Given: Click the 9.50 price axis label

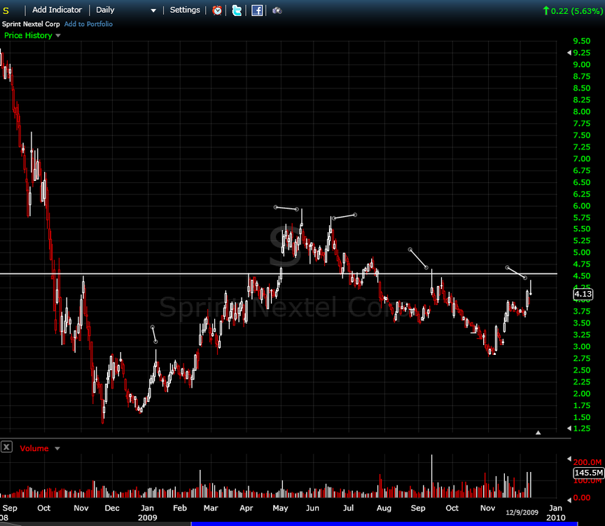Looking at the screenshot, I should point(581,41).
